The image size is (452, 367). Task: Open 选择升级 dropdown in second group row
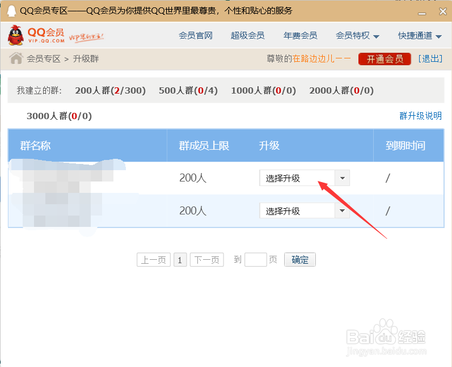coord(305,210)
